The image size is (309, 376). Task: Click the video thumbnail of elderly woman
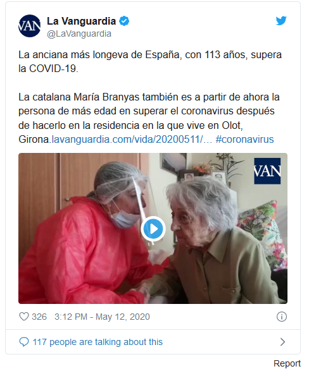tap(153, 228)
